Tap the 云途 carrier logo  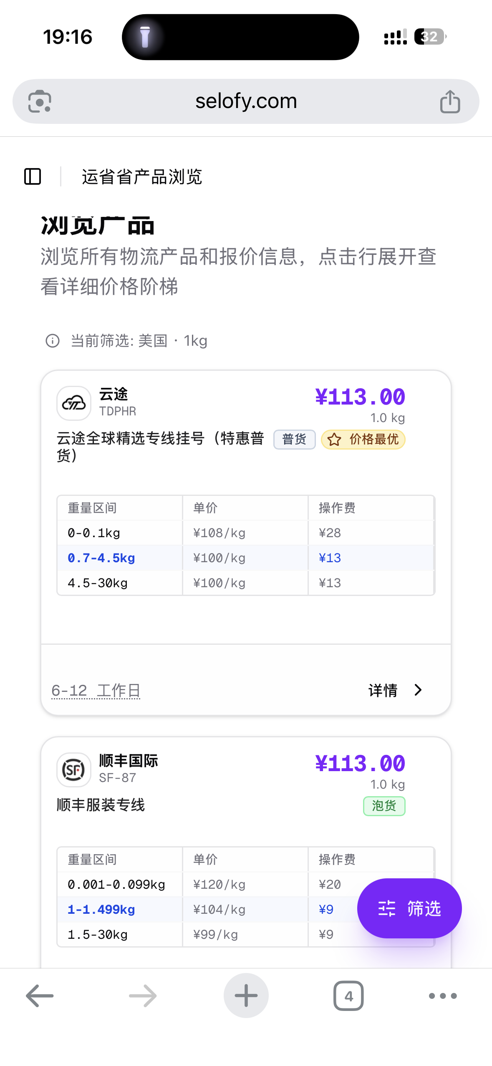[74, 403]
